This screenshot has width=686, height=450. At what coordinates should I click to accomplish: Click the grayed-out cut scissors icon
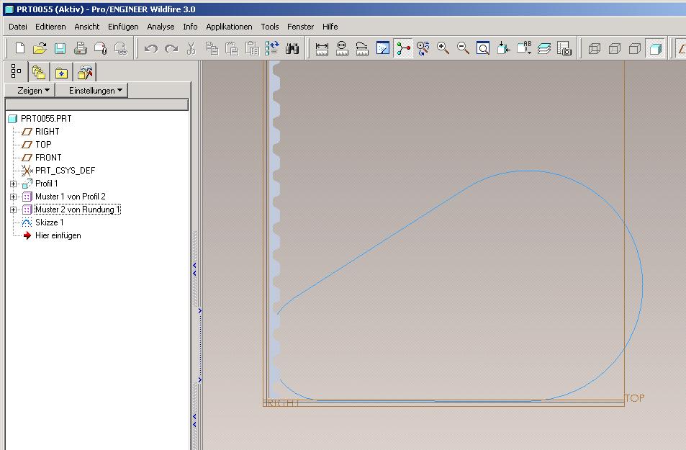click(x=191, y=48)
